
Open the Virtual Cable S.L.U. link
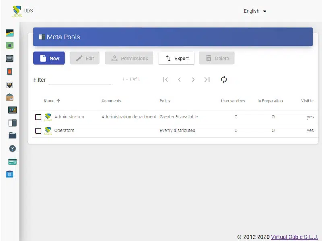click(x=294, y=237)
